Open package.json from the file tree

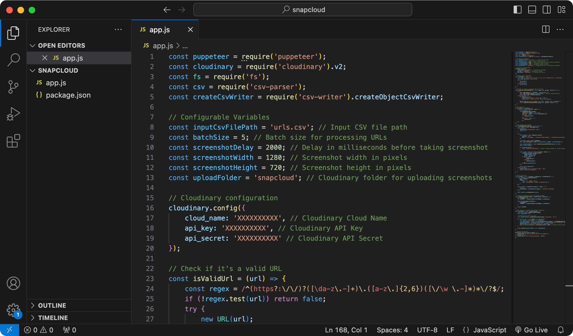tap(68, 95)
